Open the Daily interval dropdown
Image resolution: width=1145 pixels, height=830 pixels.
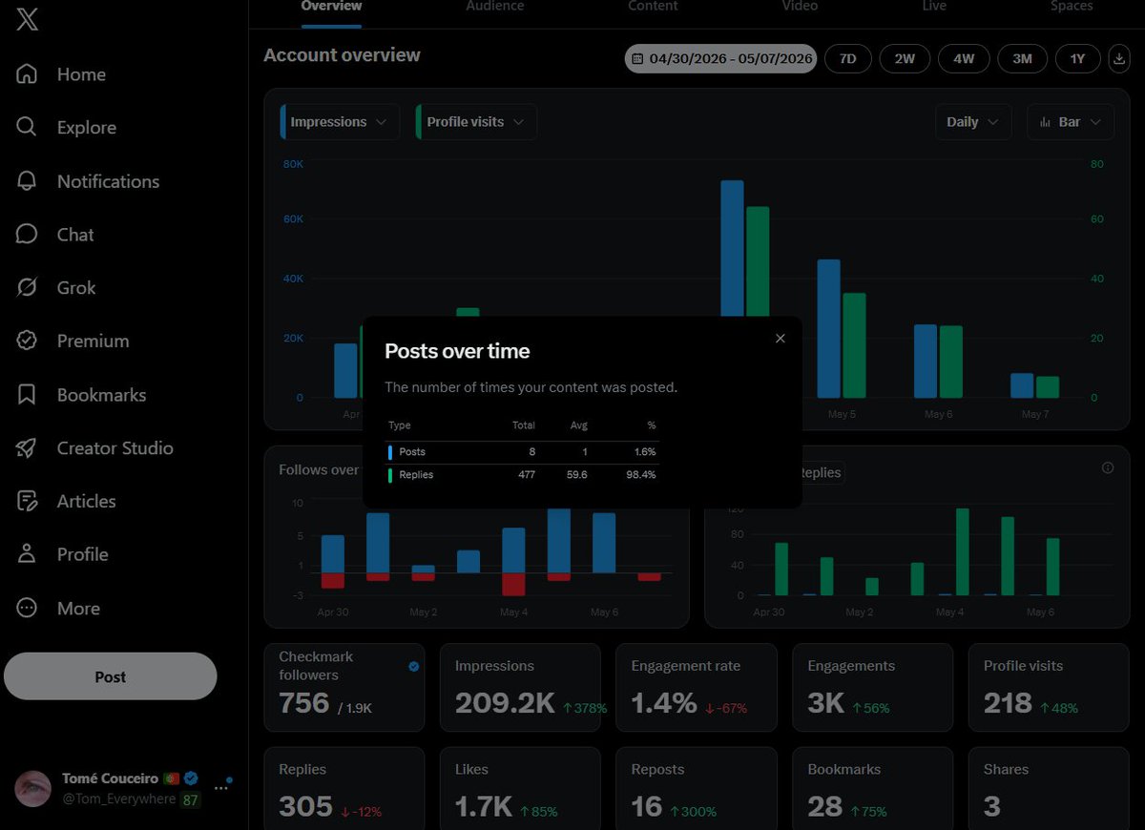click(x=973, y=122)
